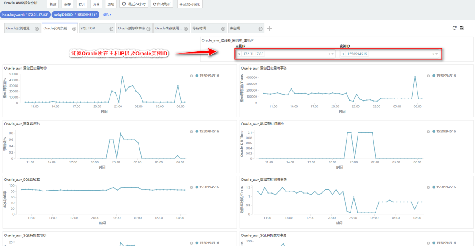
Task: Toggle legend arrow on SQL解析数每事务 chart
Action: pyautogui.click(x=428, y=243)
